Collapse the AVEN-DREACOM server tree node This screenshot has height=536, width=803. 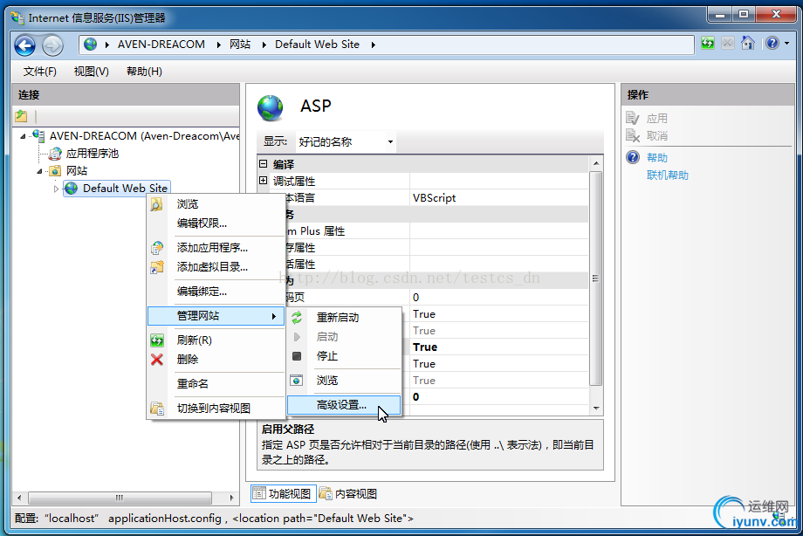pos(23,136)
